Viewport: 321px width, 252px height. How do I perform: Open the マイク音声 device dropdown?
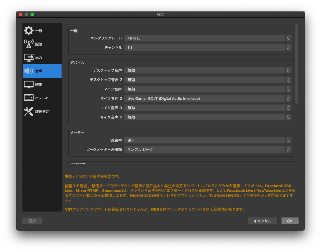(x=208, y=89)
